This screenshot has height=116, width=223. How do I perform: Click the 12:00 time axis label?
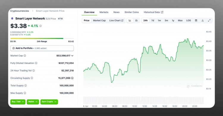tap(145, 106)
